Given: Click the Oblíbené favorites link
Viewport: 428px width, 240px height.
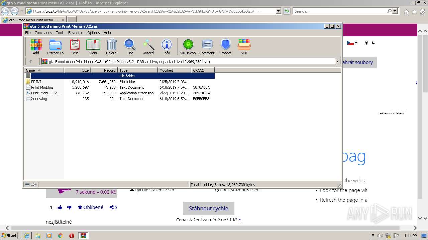Looking at the screenshot, I should pyautogui.click(x=91, y=207).
